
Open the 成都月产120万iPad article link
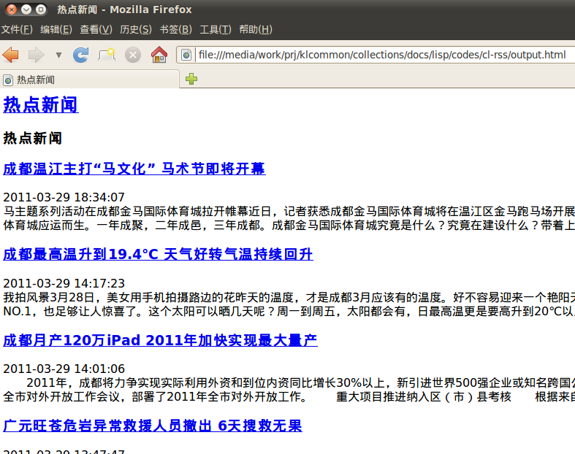pos(160,340)
